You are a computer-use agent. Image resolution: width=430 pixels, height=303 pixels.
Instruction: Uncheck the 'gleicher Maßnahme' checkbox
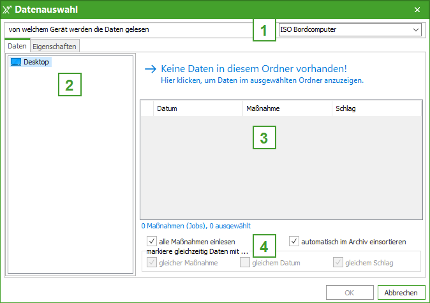(x=152, y=262)
